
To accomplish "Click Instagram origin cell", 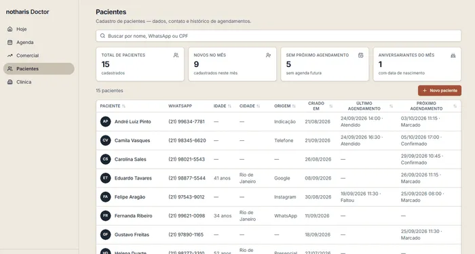I will pos(285,197).
